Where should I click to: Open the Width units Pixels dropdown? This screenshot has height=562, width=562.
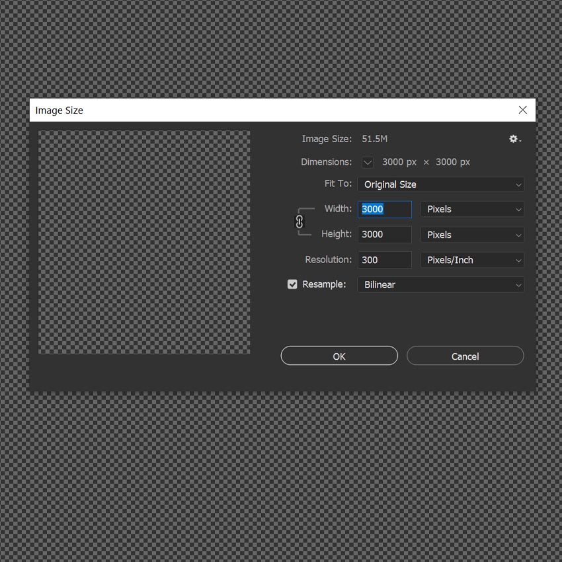[x=472, y=210]
